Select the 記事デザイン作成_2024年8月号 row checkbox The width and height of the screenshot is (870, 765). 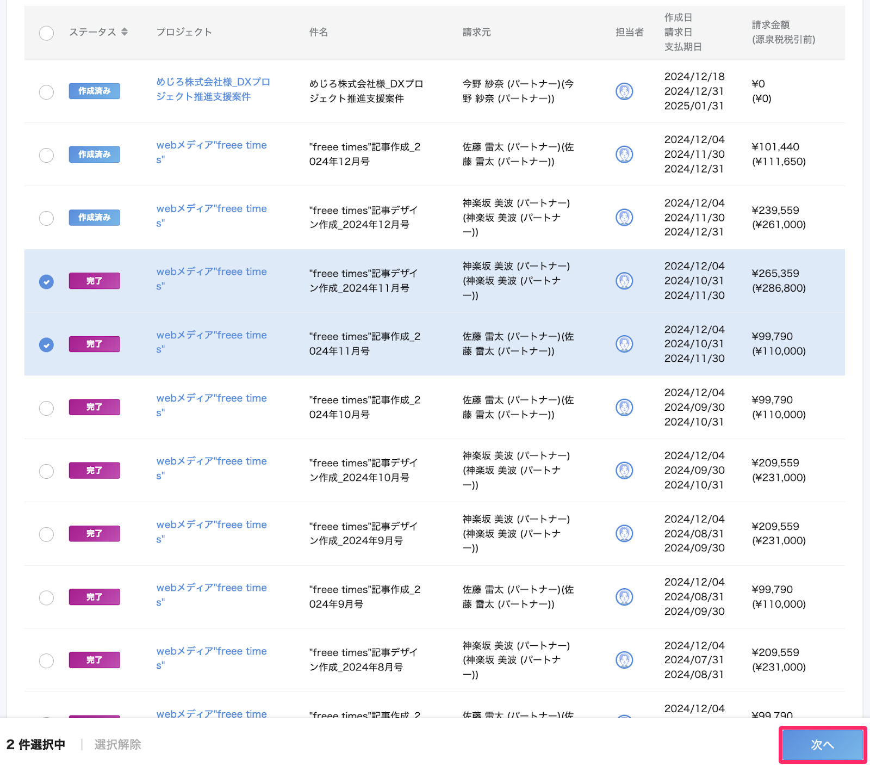pos(46,661)
